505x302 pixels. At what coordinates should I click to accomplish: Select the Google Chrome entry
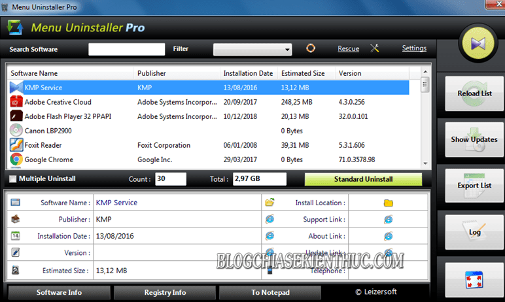click(209, 159)
